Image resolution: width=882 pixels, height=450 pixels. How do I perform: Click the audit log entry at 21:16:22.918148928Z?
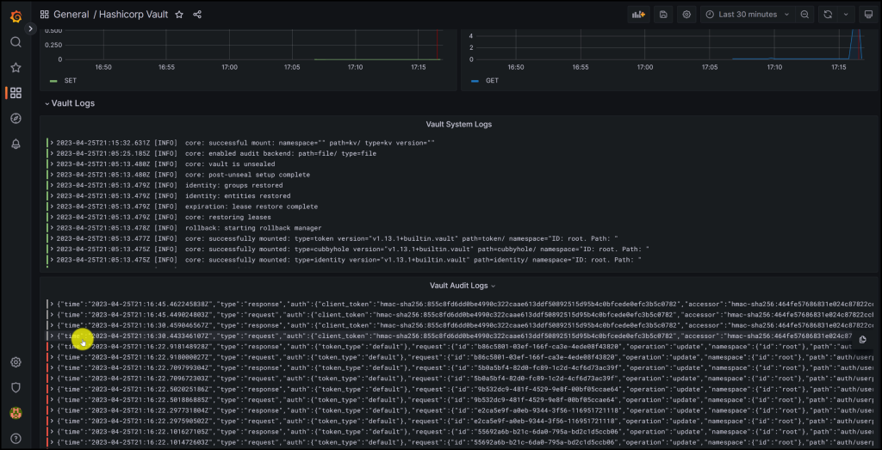pyautogui.click(x=460, y=347)
